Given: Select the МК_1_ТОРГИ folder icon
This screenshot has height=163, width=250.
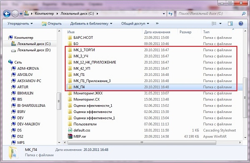Looking at the screenshot, I should click(70, 50).
